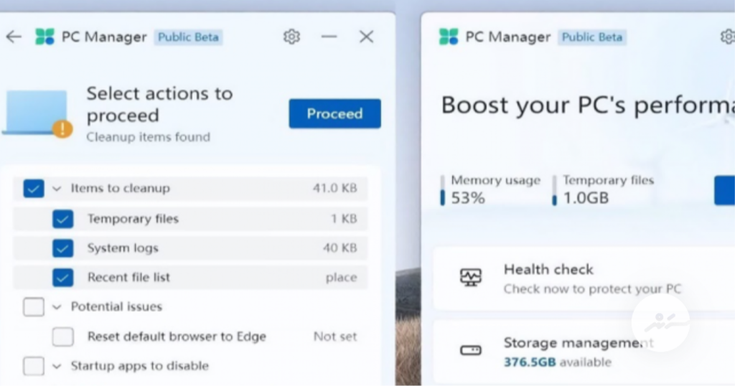Check Reset default browser to Edge
The image size is (735, 386).
tap(63, 336)
